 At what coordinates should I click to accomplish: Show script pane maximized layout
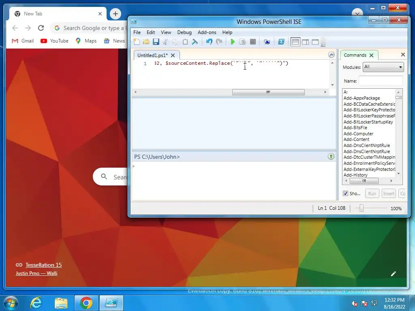(x=315, y=42)
